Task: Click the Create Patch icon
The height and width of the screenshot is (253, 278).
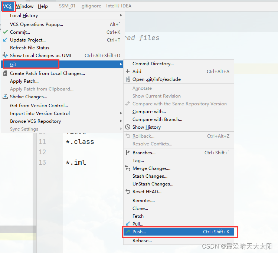Action: click(x=5, y=73)
